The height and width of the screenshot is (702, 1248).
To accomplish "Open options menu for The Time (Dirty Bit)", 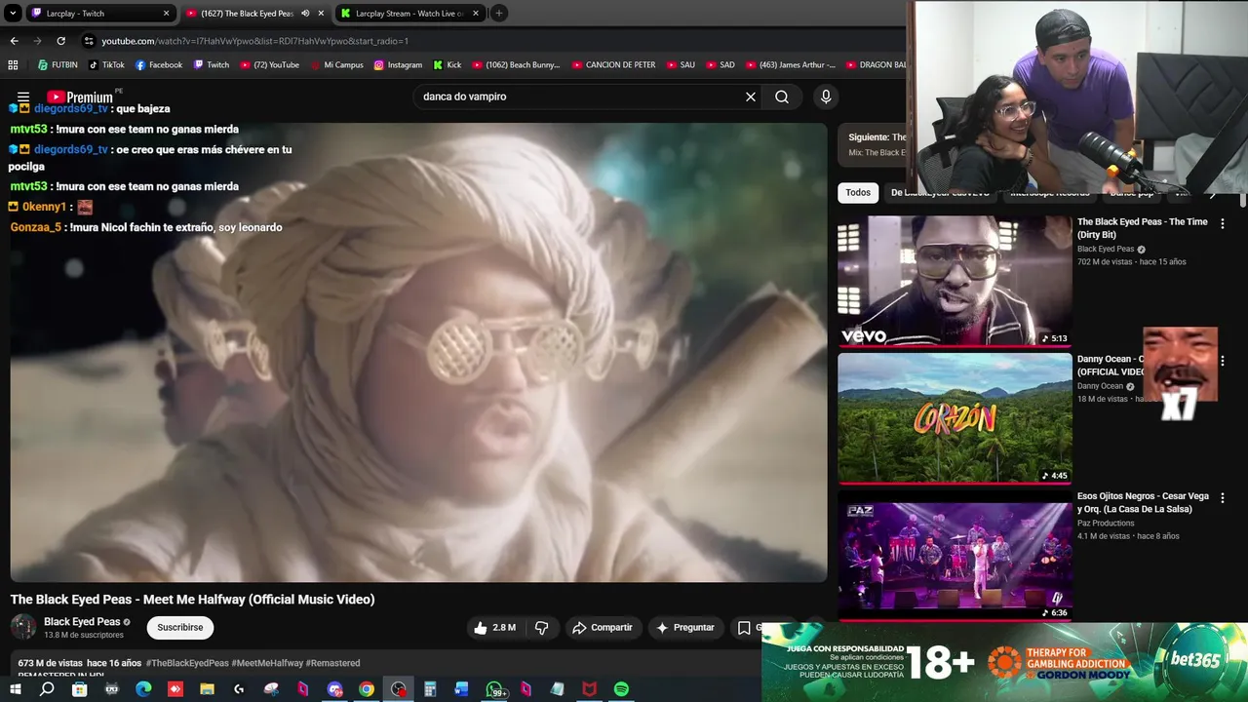I will [1223, 223].
